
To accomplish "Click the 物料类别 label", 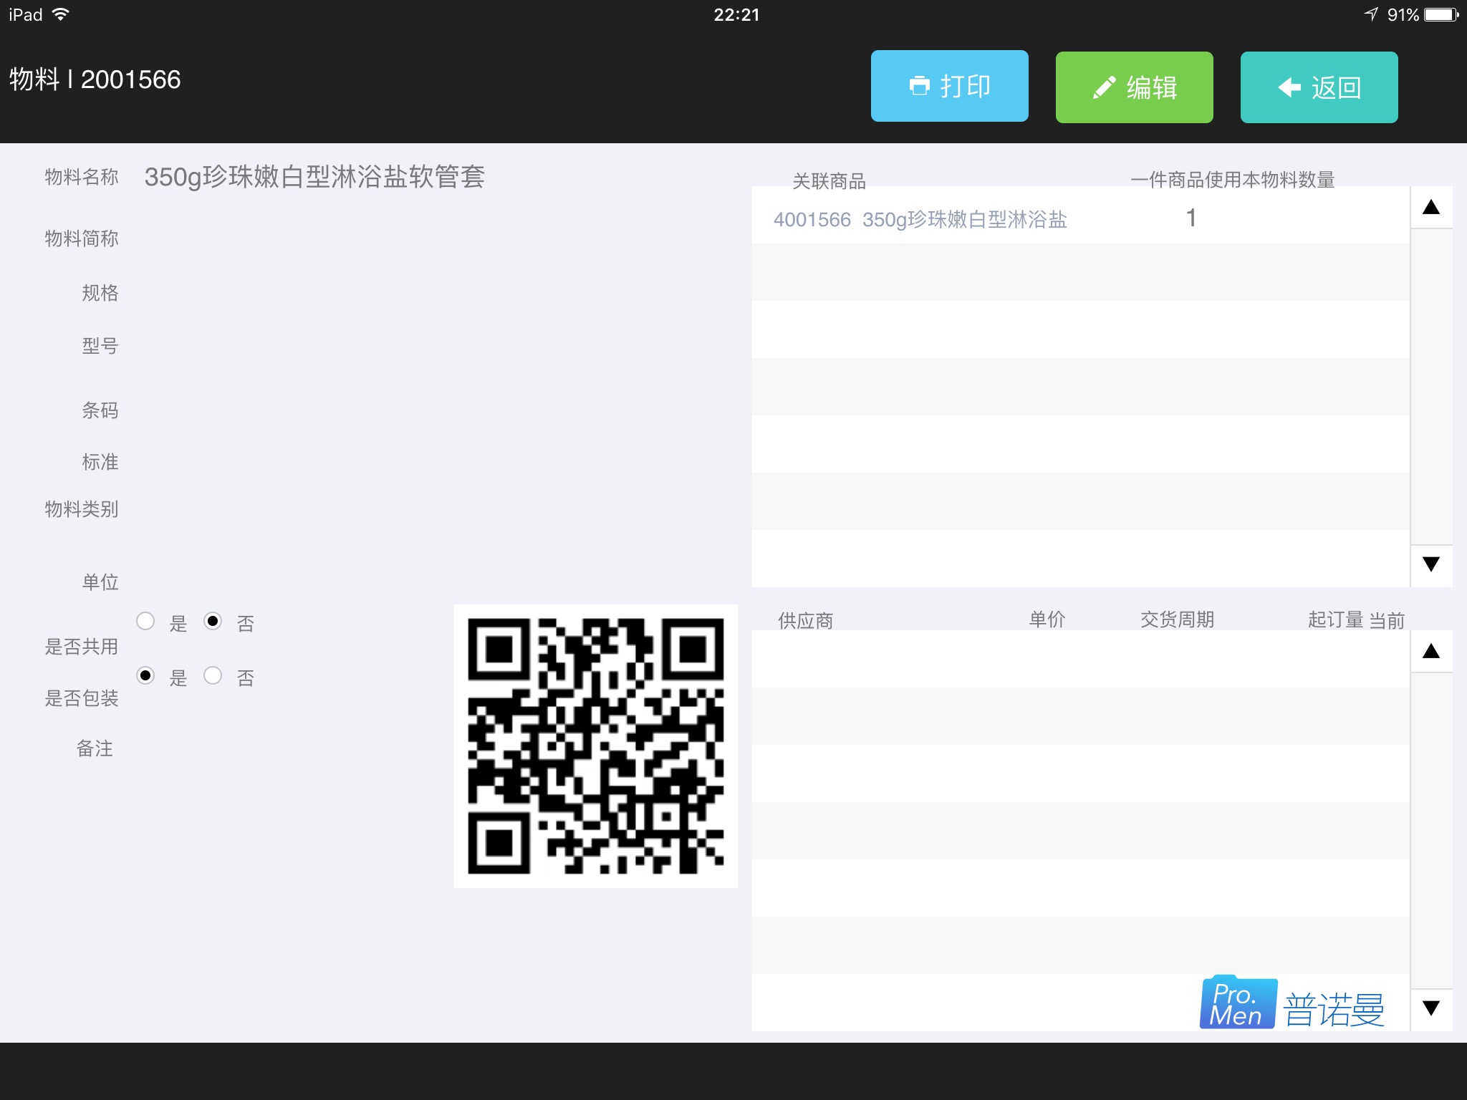I will 82,509.
